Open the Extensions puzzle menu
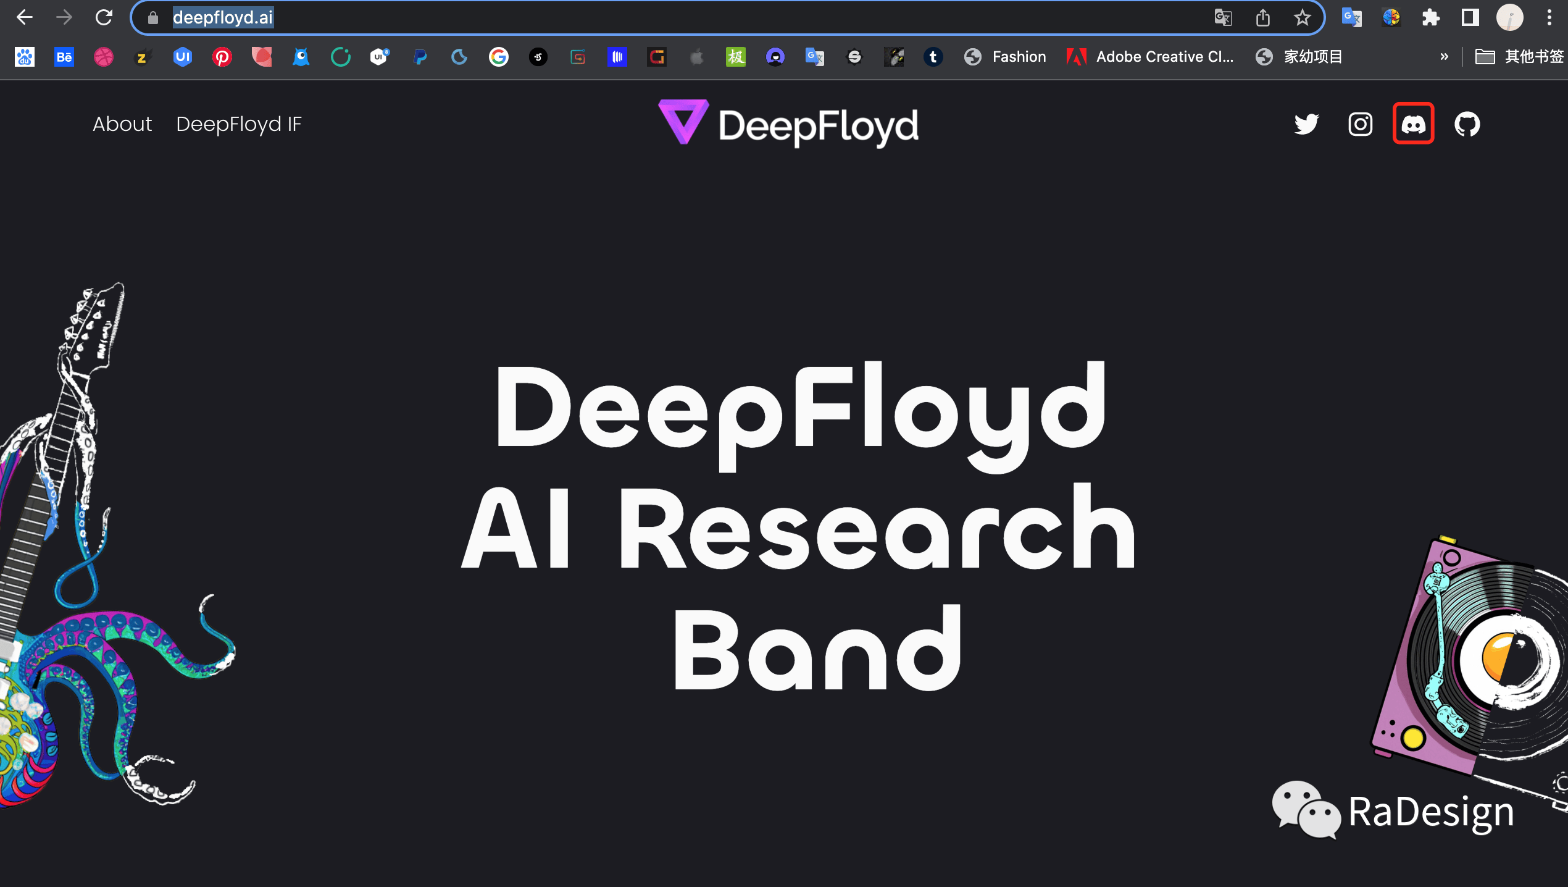1568x887 pixels. [x=1431, y=18]
